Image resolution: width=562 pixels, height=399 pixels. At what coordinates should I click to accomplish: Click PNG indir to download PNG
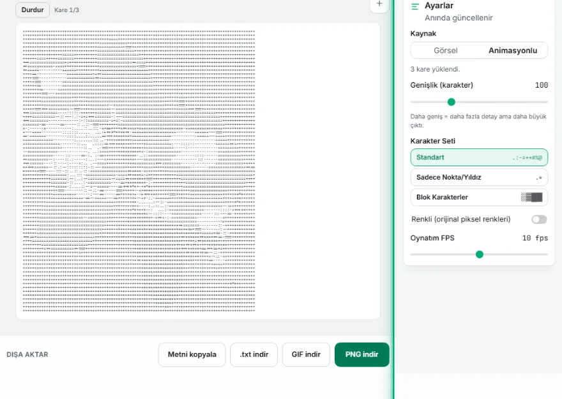[361, 354]
